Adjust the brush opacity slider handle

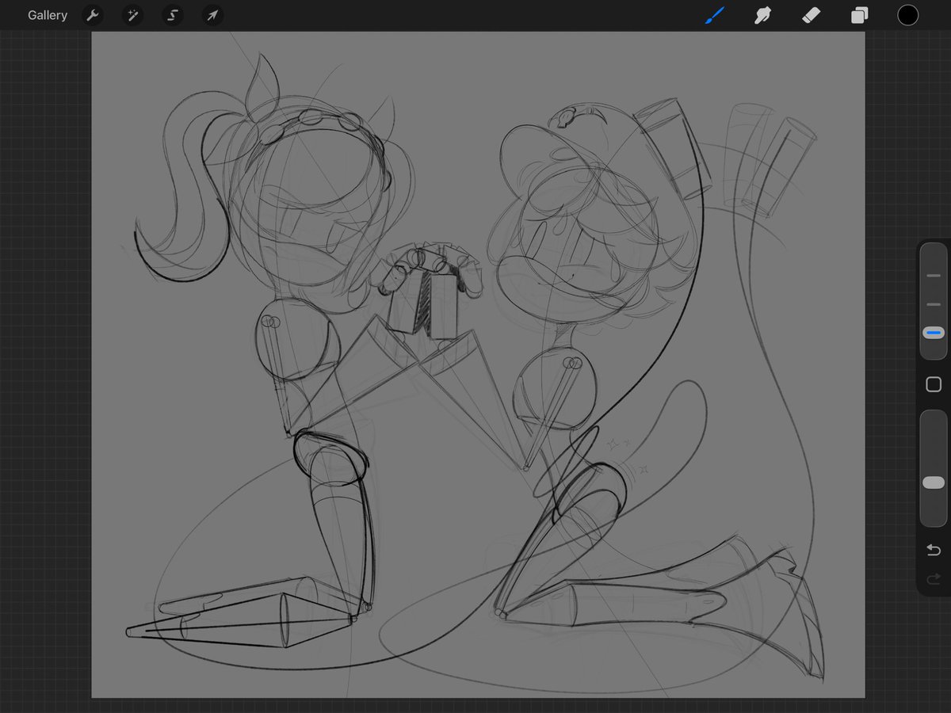click(934, 482)
